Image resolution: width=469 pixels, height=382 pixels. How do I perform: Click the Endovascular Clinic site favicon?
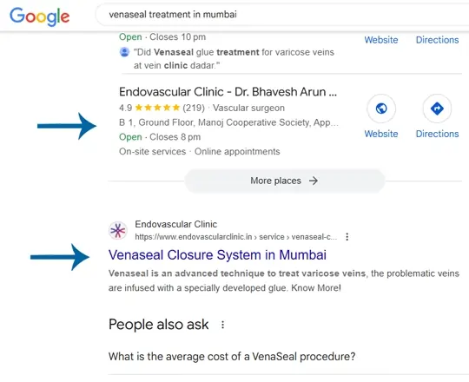118,230
